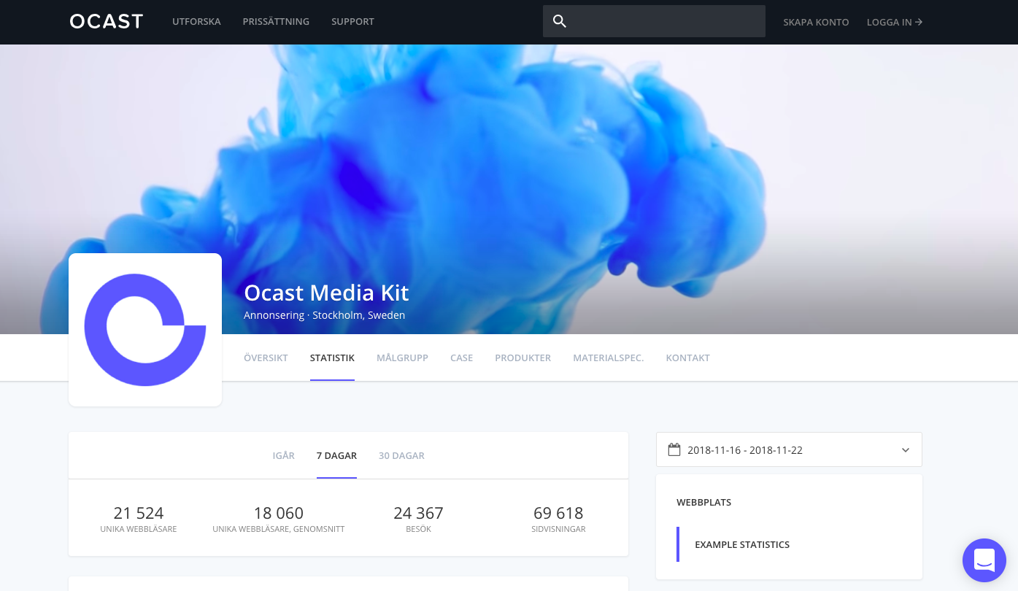Viewport: 1018px width, 591px height.
Task: Expand the date range dropdown chevron
Action: [906, 450]
